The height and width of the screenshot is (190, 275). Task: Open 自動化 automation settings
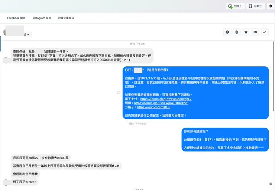256,6
